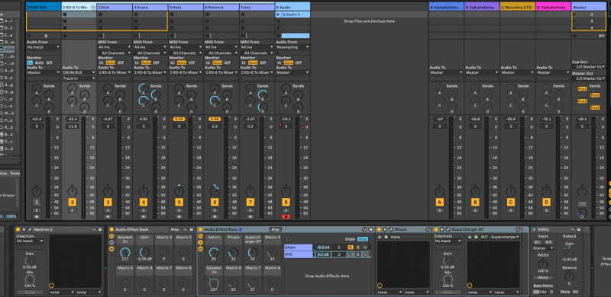Open Neutron 3 plug-in window wrench icon
This screenshot has width=611, height=297.
30,229
